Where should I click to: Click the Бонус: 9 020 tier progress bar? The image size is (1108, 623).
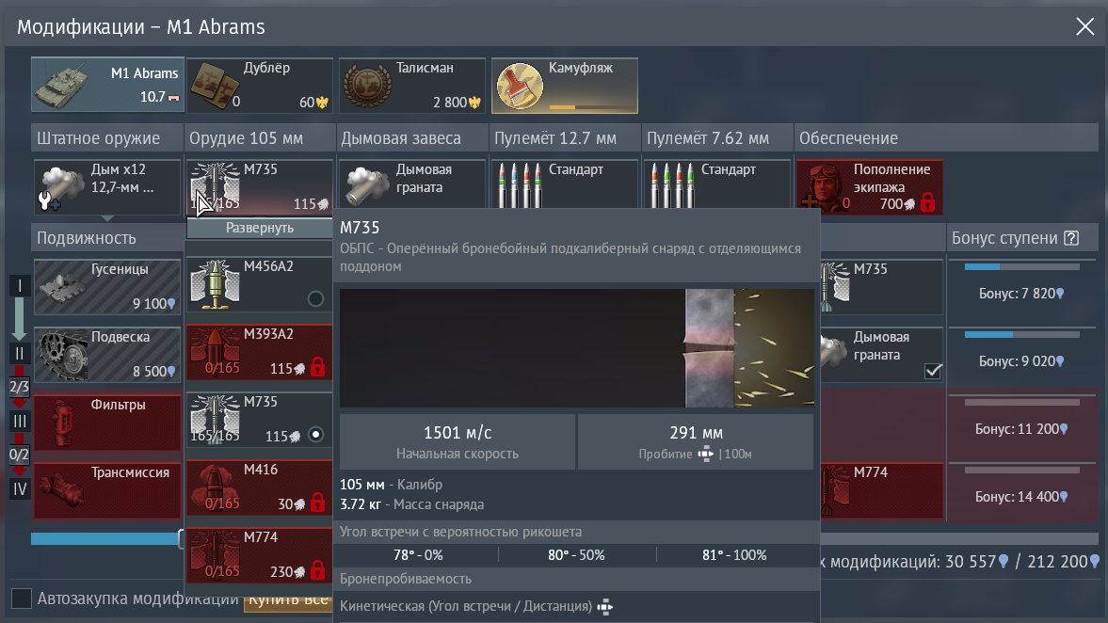(x=1021, y=335)
